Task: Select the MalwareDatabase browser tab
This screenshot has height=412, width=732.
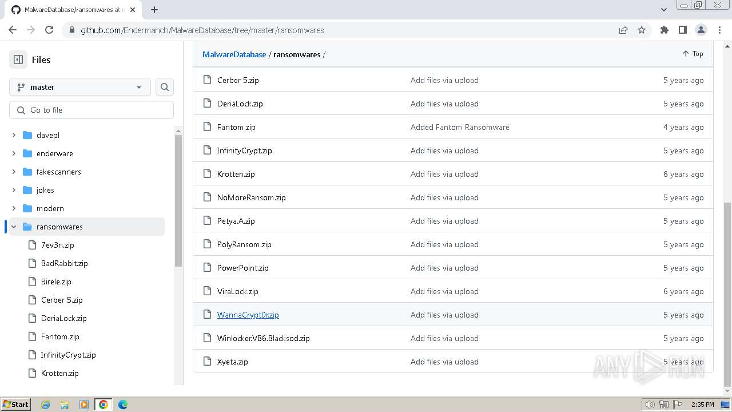Action: [73, 10]
